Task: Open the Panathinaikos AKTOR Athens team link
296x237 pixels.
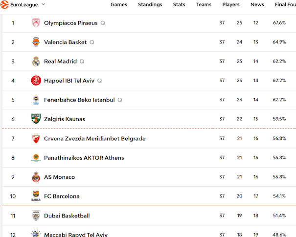Action: click(84, 158)
